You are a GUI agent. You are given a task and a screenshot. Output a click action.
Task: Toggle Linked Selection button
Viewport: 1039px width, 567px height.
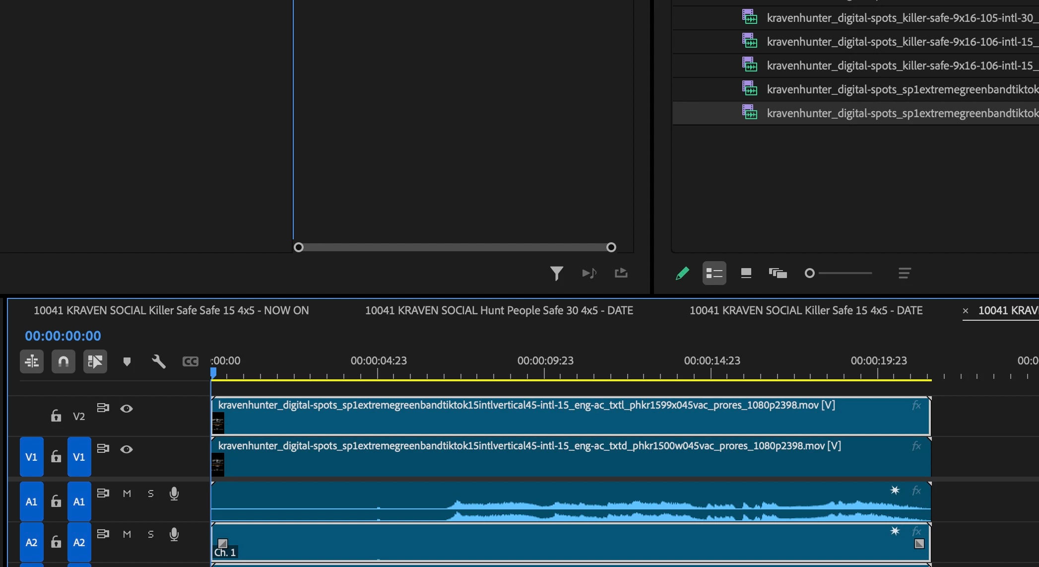(x=95, y=361)
